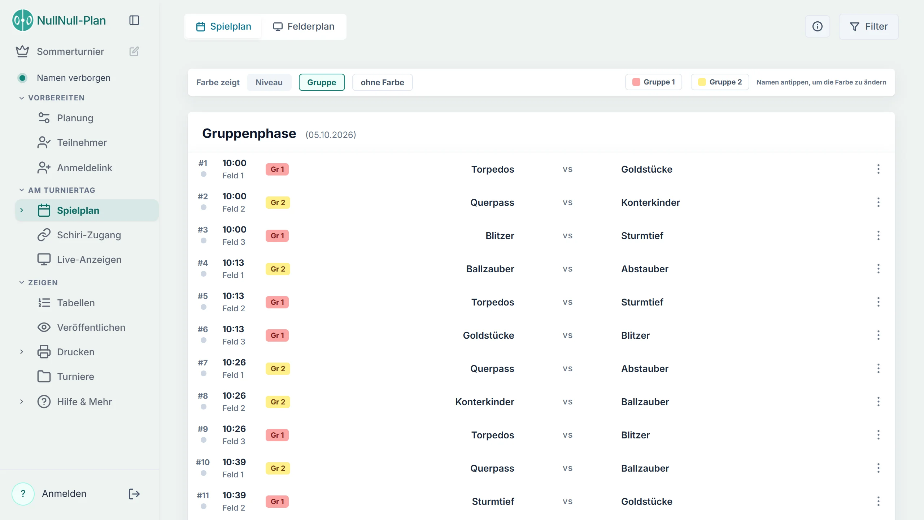Open the three-dot menu for Sturmtief vs Goldstücke
The image size is (924, 520).
(x=879, y=501)
